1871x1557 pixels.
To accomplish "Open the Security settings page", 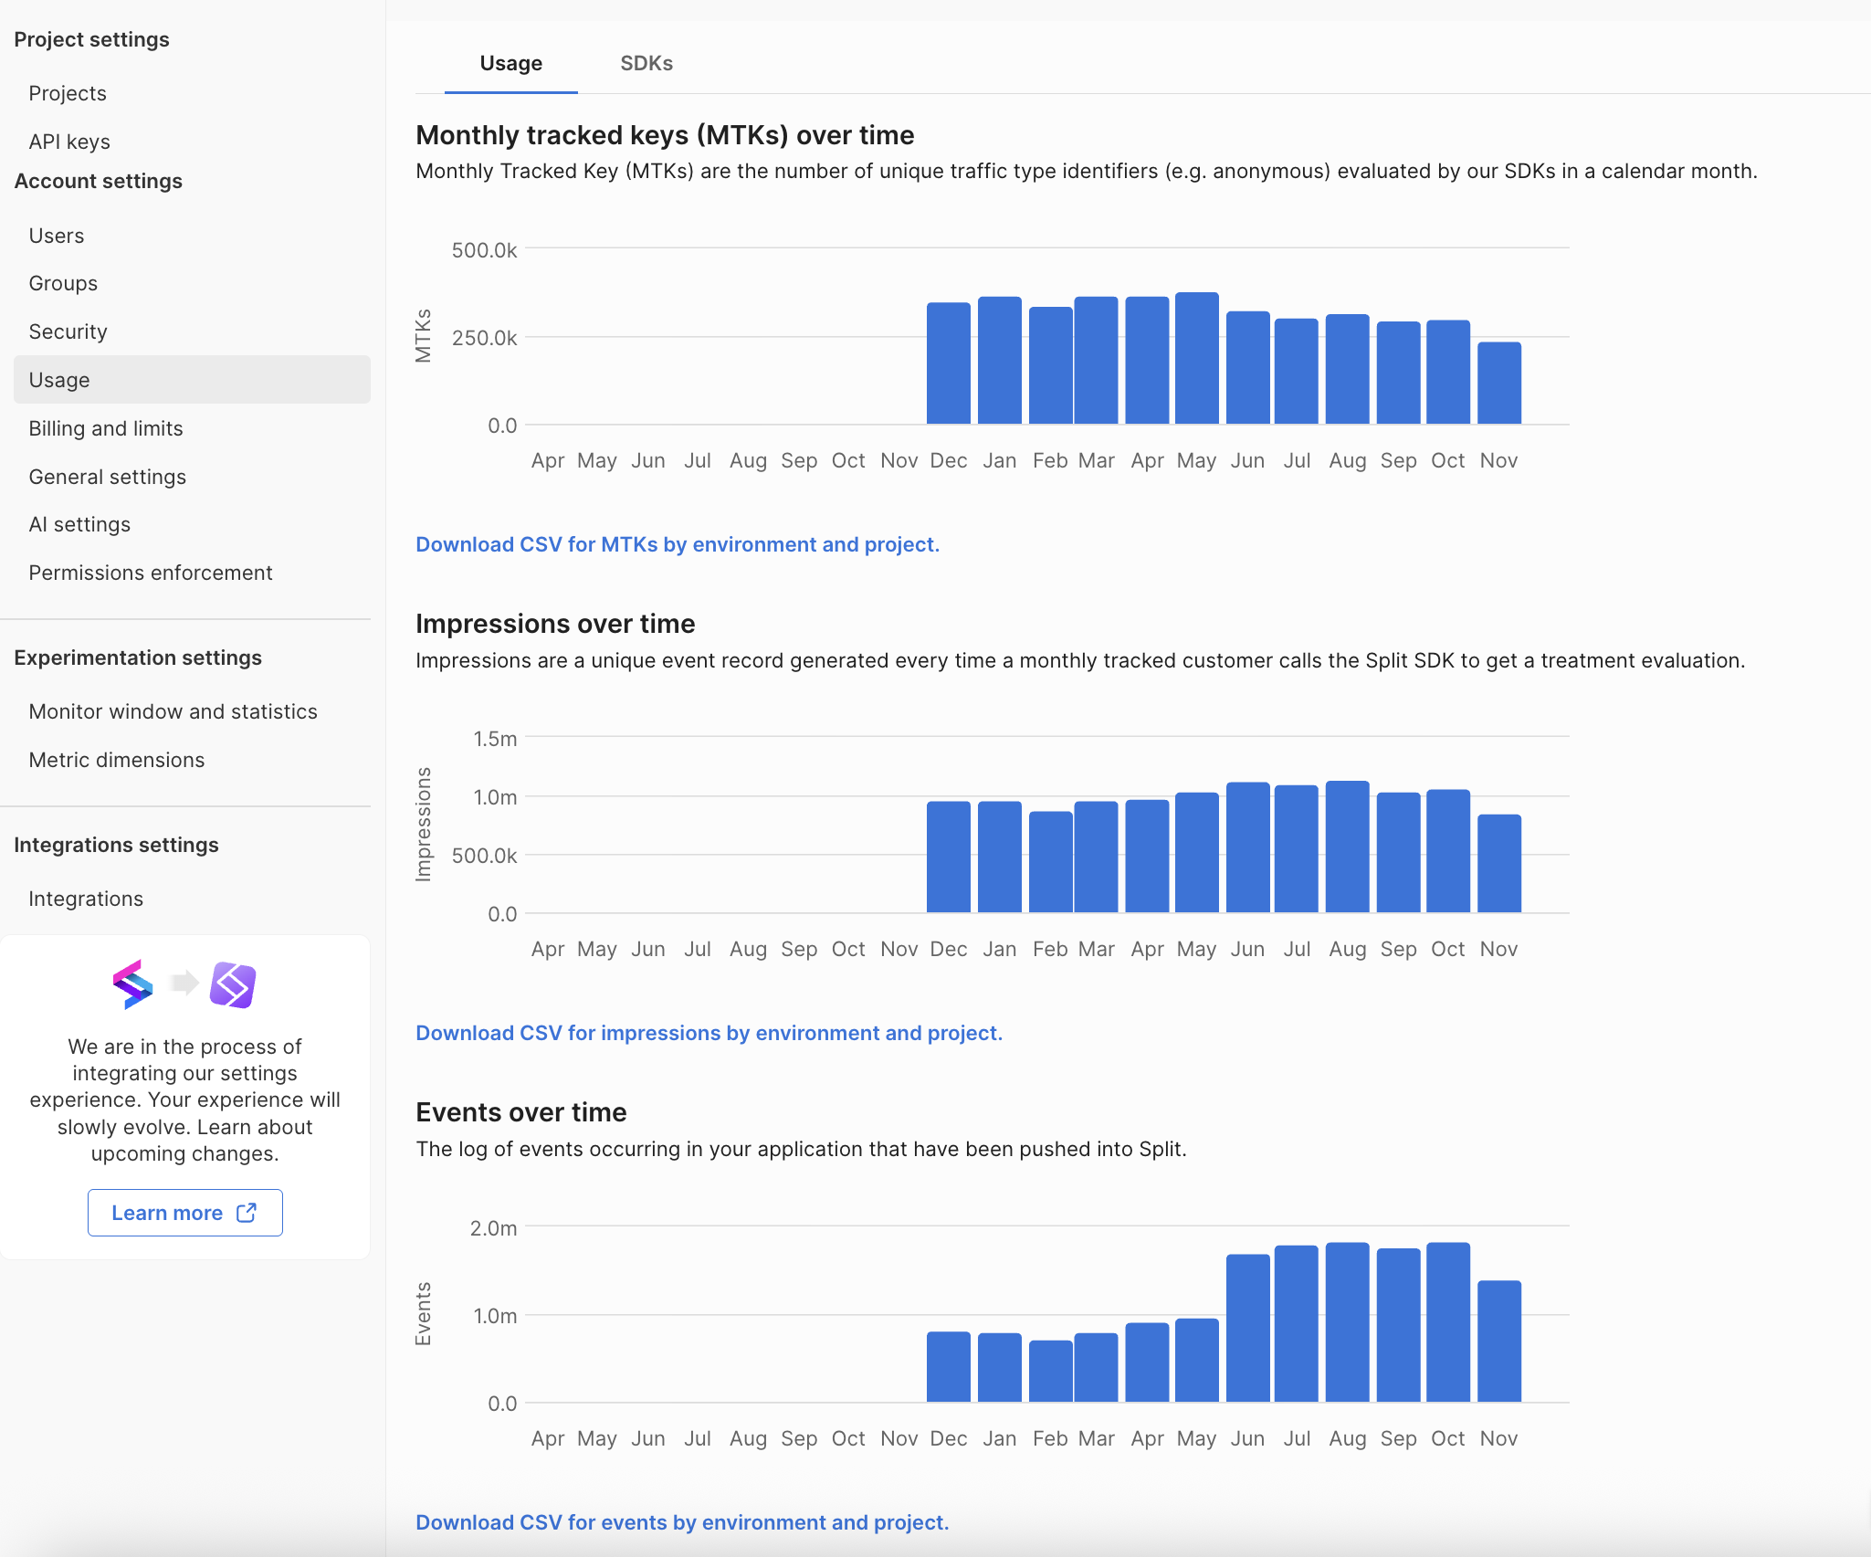I will [68, 331].
